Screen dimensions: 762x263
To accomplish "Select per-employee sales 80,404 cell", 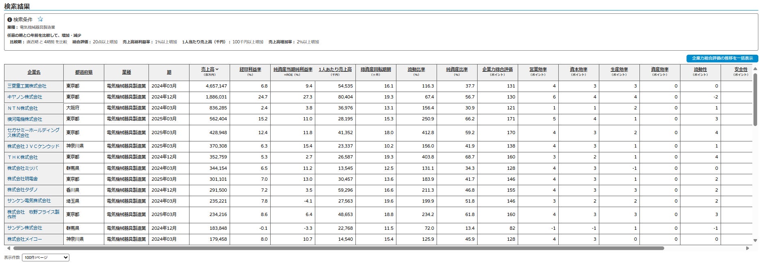I will [x=335, y=97].
